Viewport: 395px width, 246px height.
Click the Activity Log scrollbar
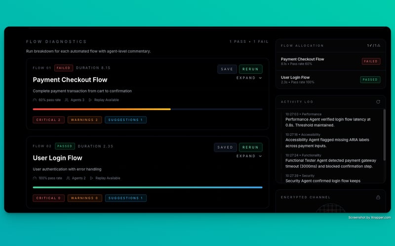click(384, 135)
